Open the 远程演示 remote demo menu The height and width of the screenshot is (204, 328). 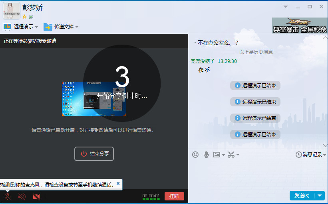click(x=20, y=27)
